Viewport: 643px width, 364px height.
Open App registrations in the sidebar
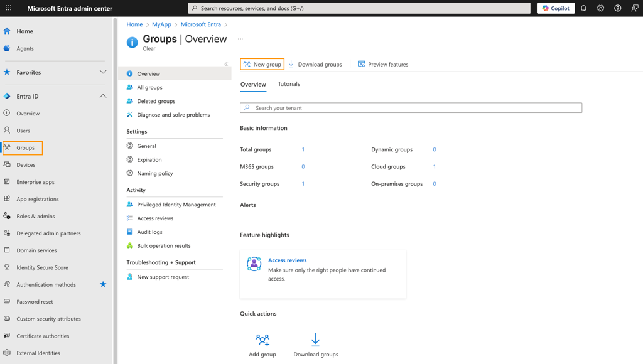tap(37, 199)
